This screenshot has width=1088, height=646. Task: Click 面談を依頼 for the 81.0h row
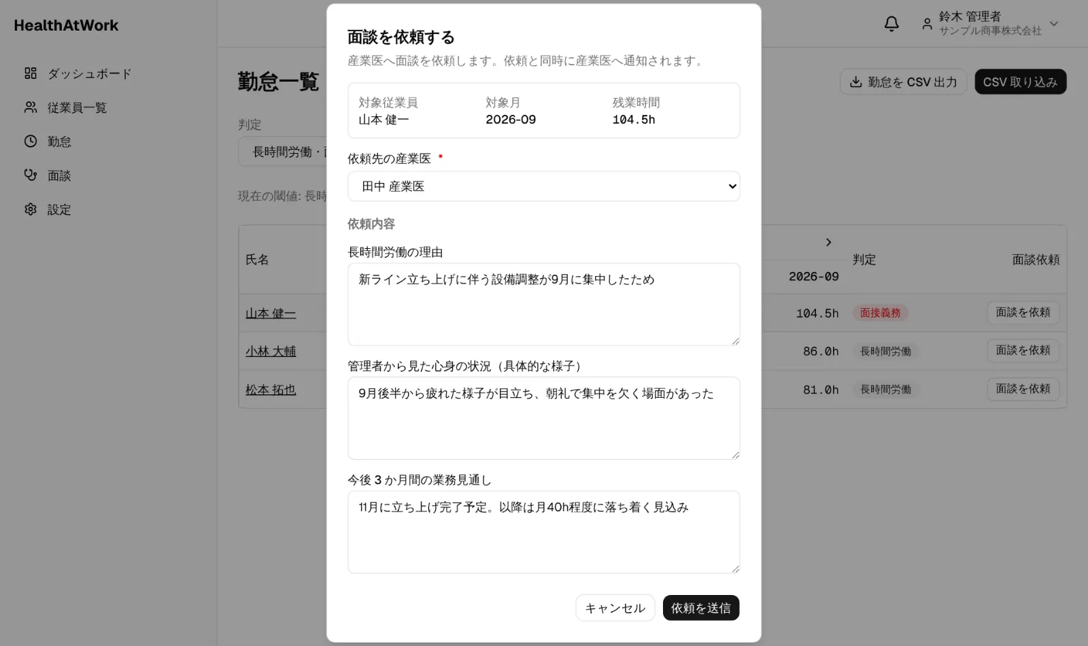[1023, 389]
